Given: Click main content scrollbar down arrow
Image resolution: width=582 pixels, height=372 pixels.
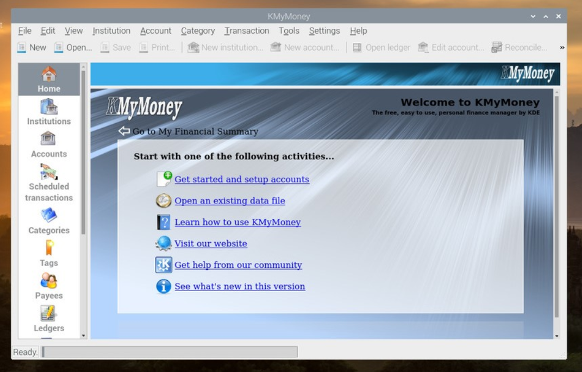Looking at the screenshot, I should (x=556, y=336).
